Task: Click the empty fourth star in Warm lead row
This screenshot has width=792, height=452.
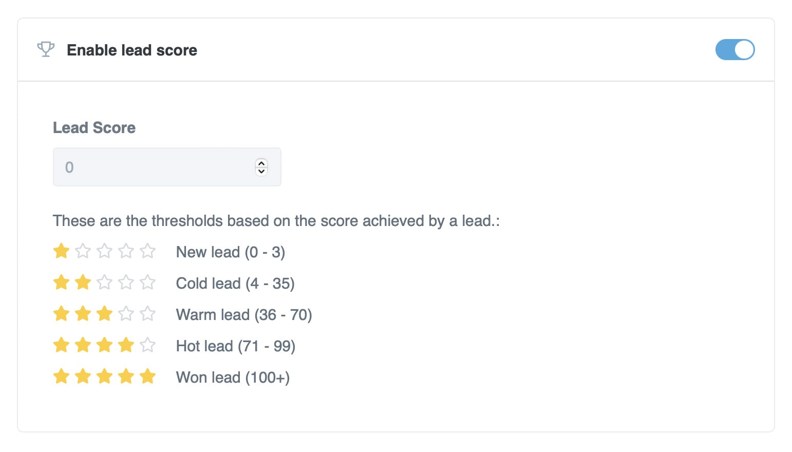Action: (x=126, y=314)
